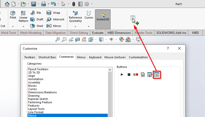Viewport: 205px width, 117px height.
Task: Click the Rebuild traffic light icon
Action: (74, 4)
